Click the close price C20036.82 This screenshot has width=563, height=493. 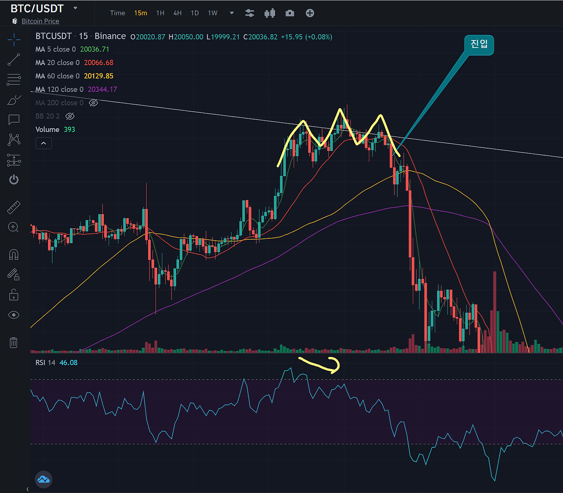click(260, 37)
